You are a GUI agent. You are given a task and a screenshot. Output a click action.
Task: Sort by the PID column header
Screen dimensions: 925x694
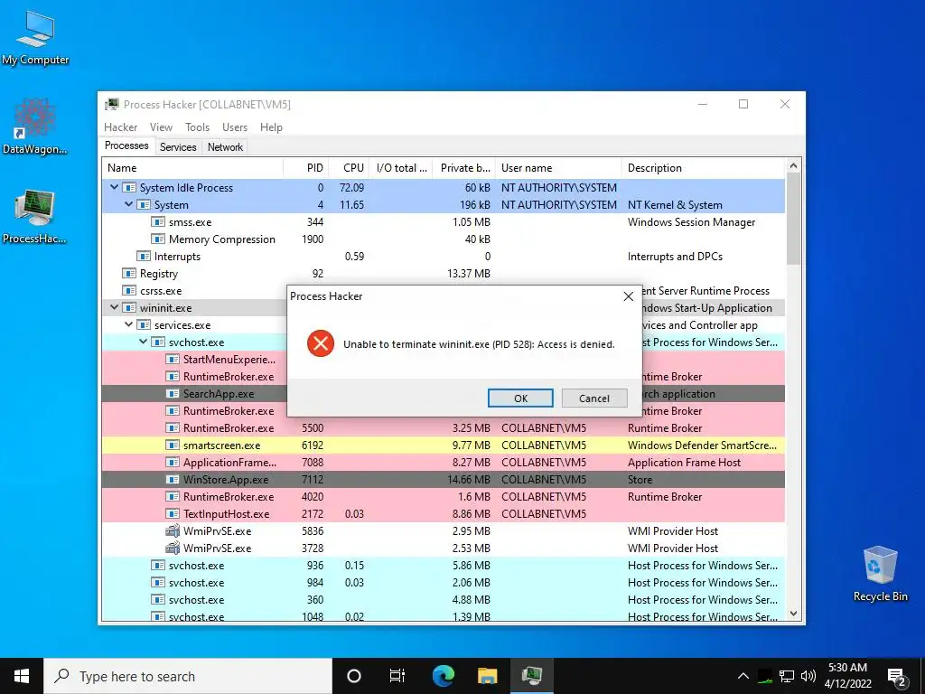305,167
